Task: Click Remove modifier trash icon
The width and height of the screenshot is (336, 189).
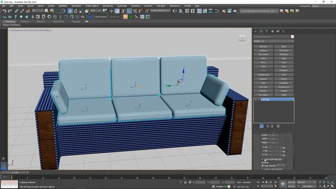Action: [272, 126]
